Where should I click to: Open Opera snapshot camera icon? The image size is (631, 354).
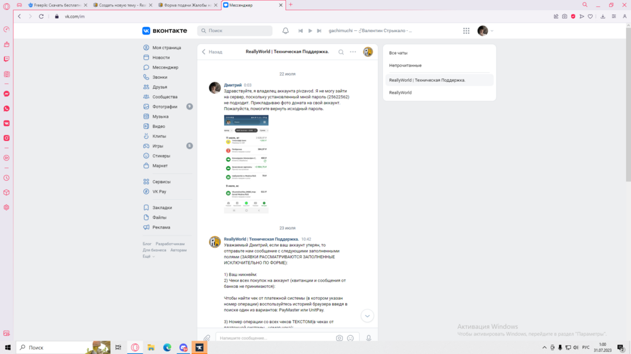click(x=565, y=16)
